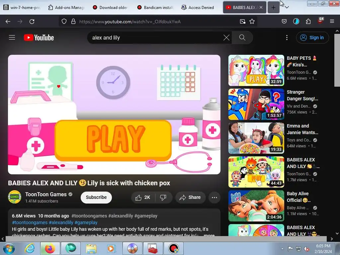Click the Firefox back arrow
Screen dimensions: 340x255
coord(8,22)
